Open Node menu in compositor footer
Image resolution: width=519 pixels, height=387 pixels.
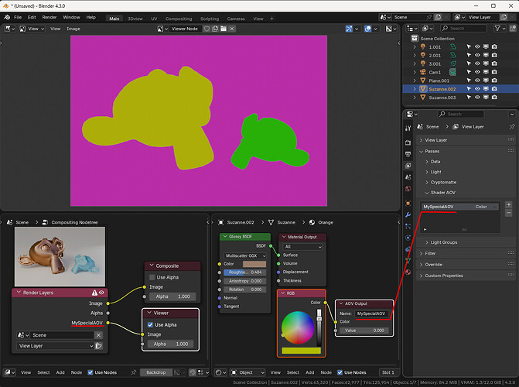77,372
